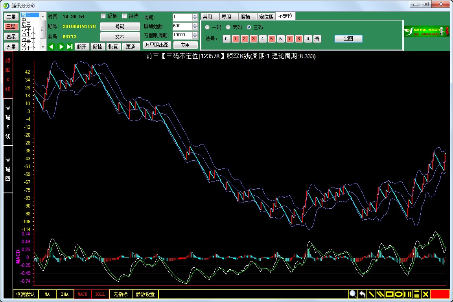Select the single line drawing tool
453x302 pixels.
[371, 294]
